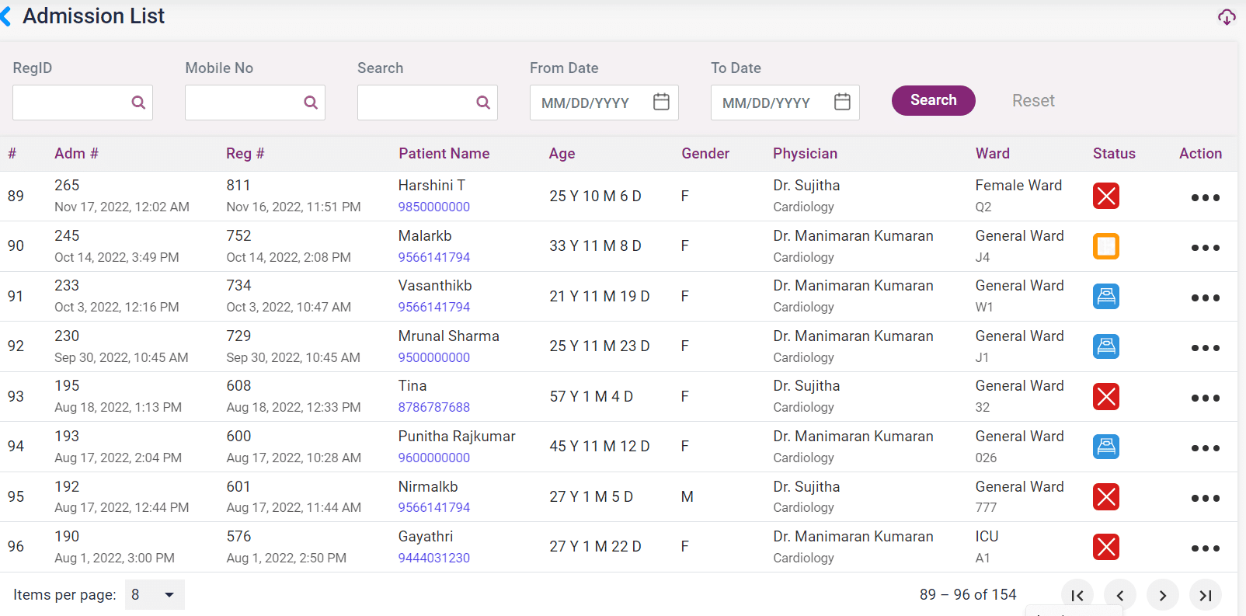Open the three-dot actions for Gayathri
This screenshot has height=616, width=1246.
pos(1205,548)
